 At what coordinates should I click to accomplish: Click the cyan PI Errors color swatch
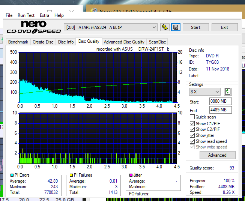(12, 175)
